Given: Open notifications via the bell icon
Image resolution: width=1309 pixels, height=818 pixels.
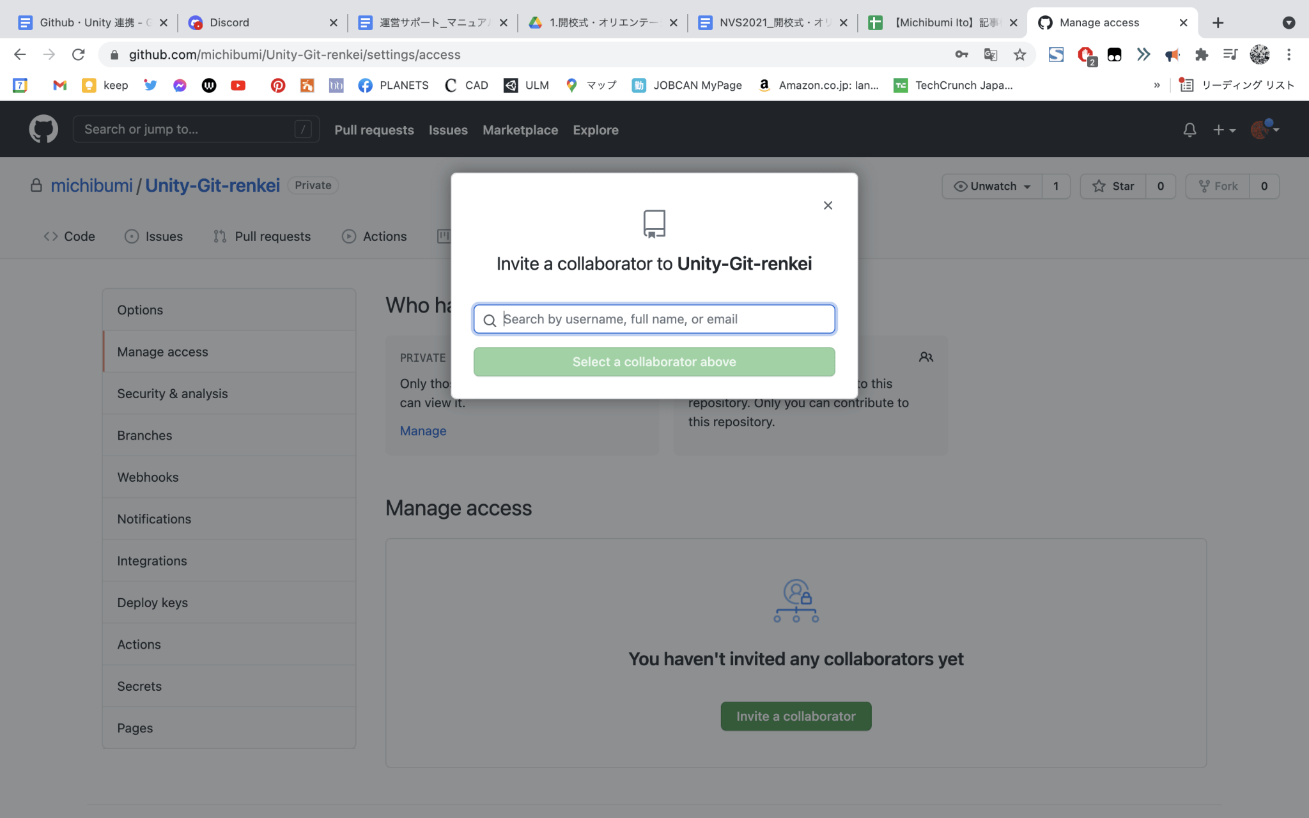Looking at the screenshot, I should pyautogui.click(x=1189, y=129).
